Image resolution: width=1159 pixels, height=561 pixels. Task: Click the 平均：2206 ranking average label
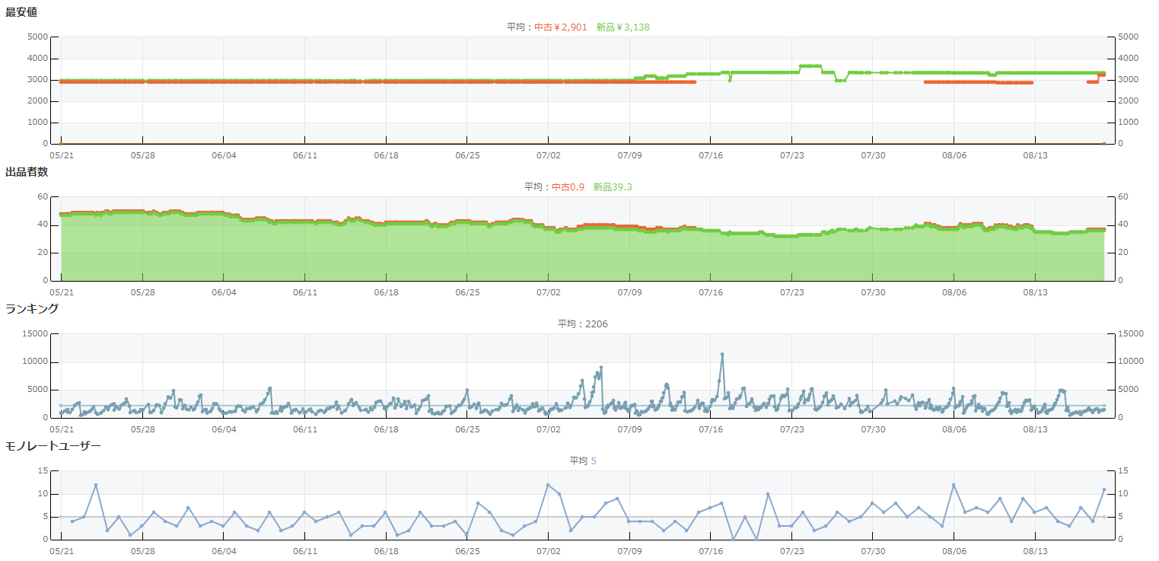583,324
